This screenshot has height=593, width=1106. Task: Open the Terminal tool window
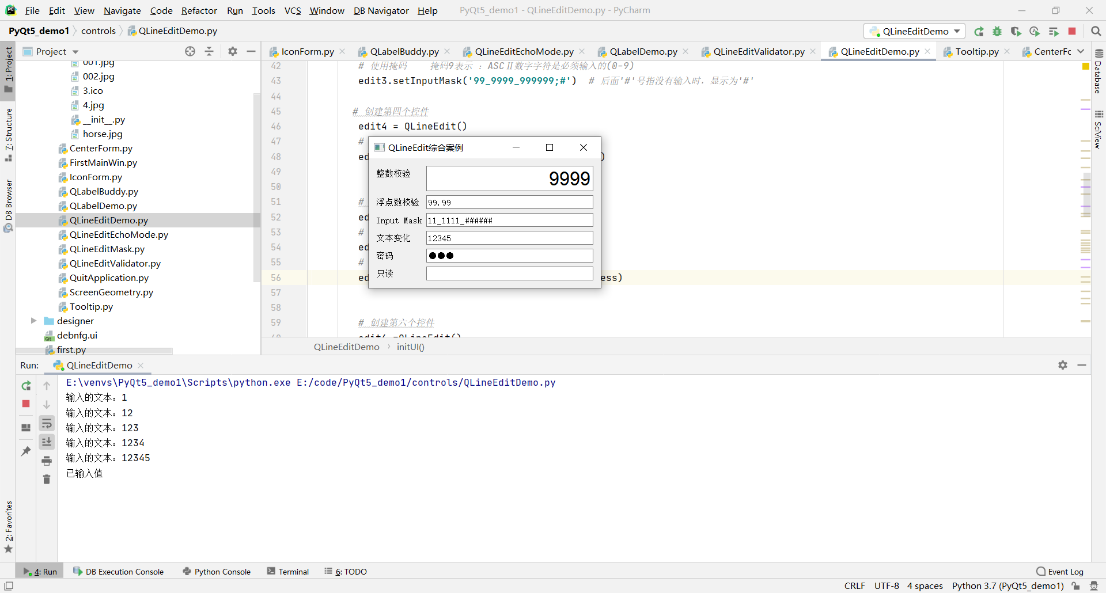[x=288, y=572]
